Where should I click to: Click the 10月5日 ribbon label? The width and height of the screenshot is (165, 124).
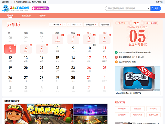(x=122, y=23)
